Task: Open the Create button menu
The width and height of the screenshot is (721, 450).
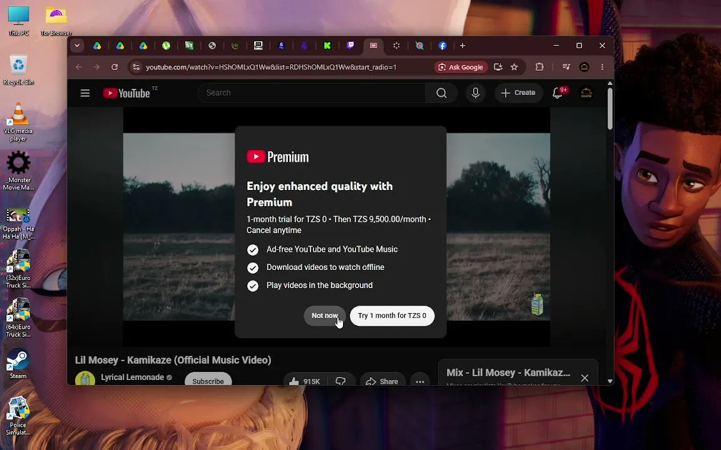Action: (x=518, y=93)
